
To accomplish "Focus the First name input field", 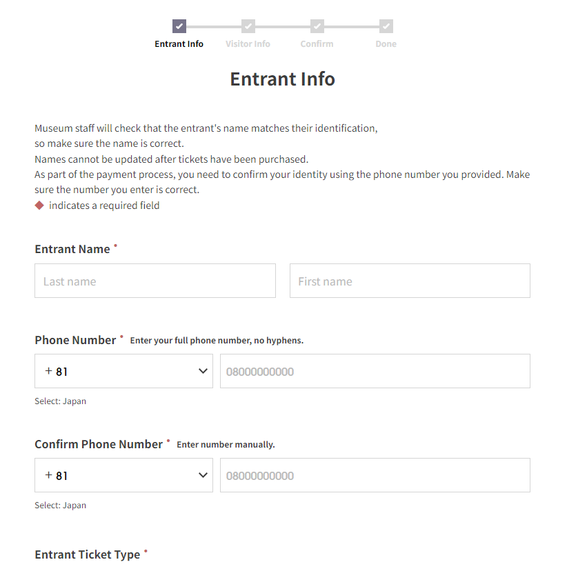I will point(410,281).
